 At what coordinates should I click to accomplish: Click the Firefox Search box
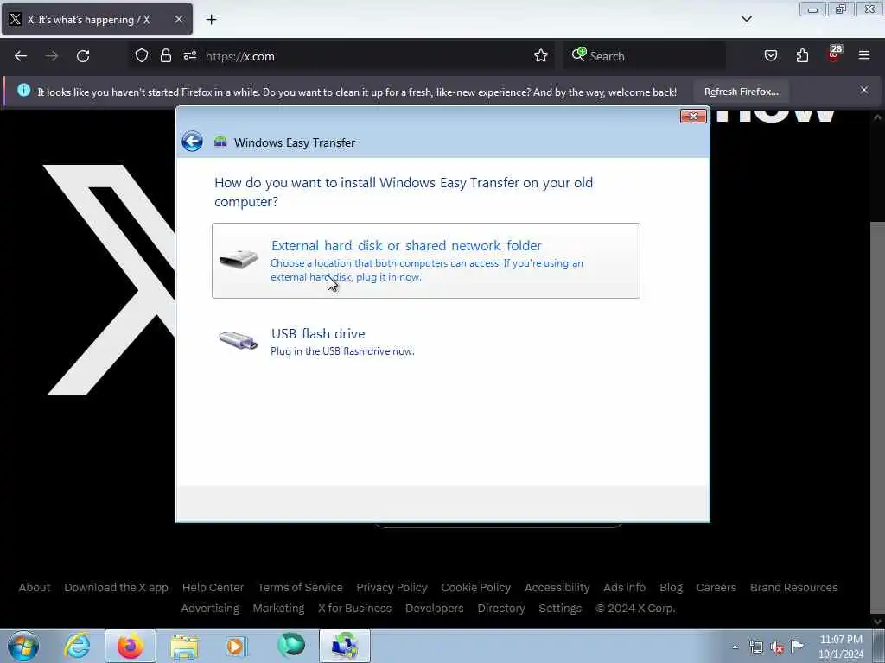645,56
